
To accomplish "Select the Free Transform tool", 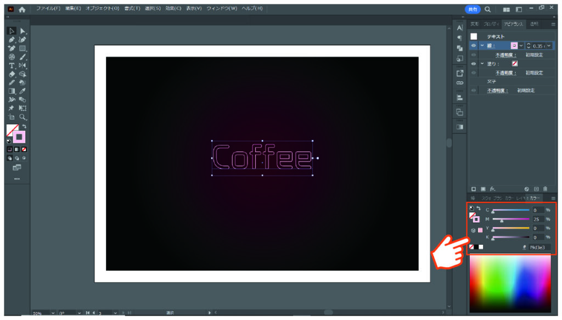I will (23, 108).
